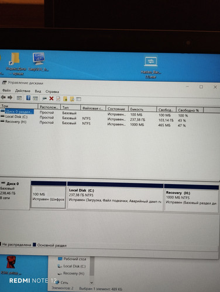This screenshot has width=220, height=292.
Task: Click the 103,14 ГБ free space cell
Action: point(166,120)
